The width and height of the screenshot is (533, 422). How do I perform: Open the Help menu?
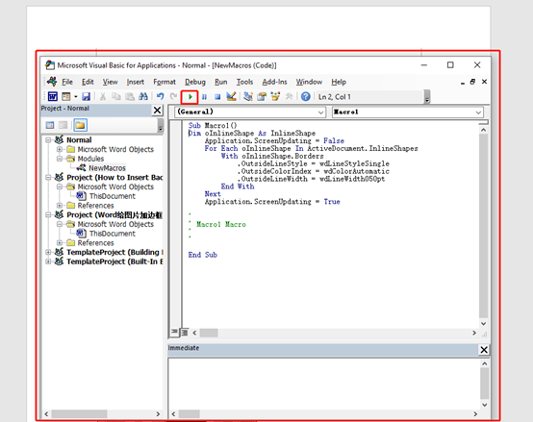tap(339, 82)
